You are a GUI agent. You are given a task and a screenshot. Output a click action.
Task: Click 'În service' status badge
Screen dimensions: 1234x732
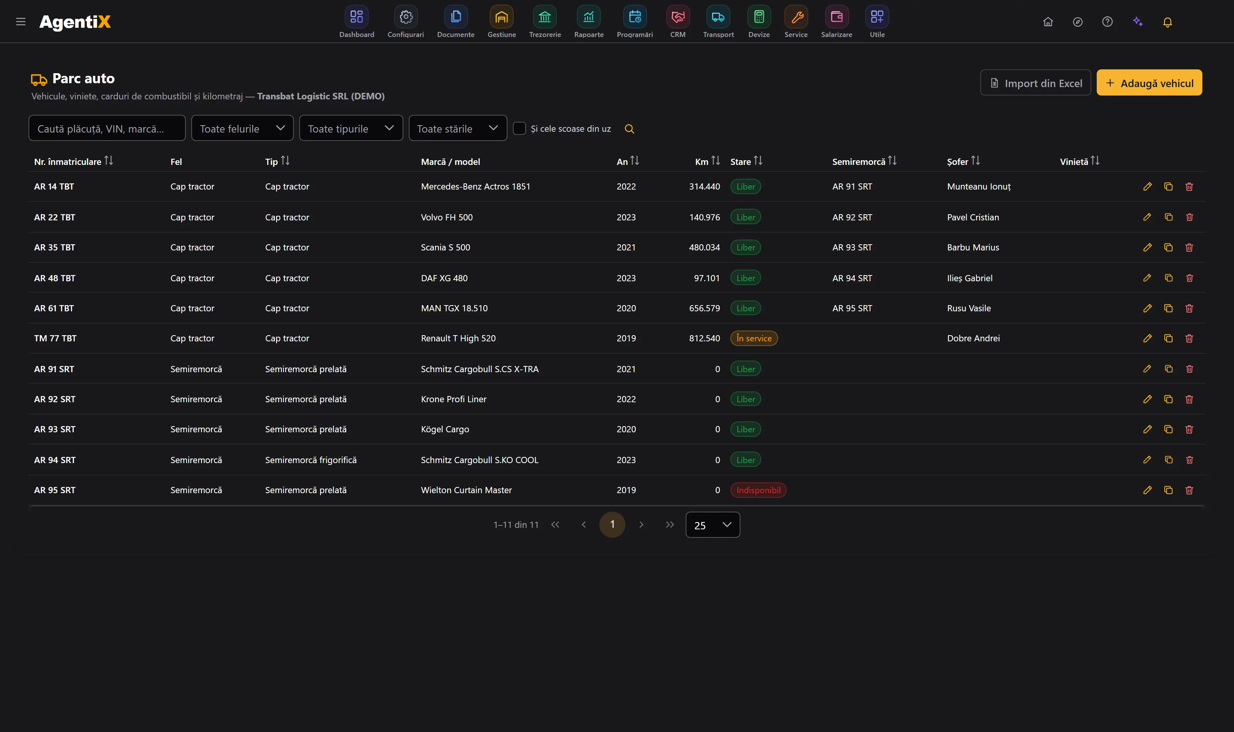754,338
